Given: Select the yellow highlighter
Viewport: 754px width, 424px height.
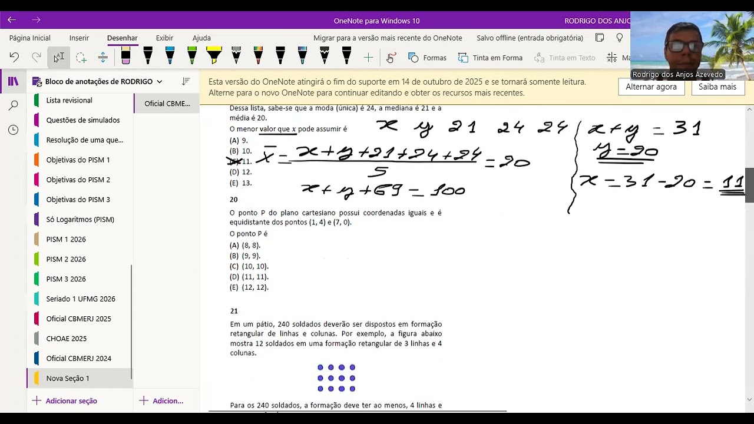Looking at the screenshot, I should (214, 57).
